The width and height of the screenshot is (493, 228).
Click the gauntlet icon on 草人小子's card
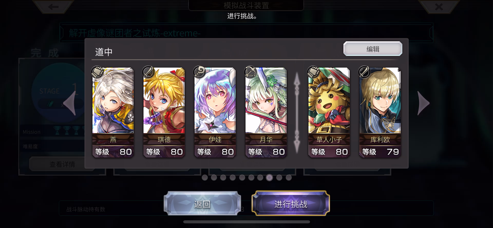pos(314,72)
